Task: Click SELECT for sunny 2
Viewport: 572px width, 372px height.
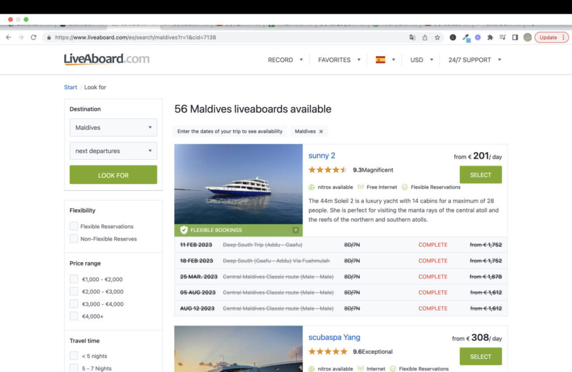Action: tap(480, 175)
